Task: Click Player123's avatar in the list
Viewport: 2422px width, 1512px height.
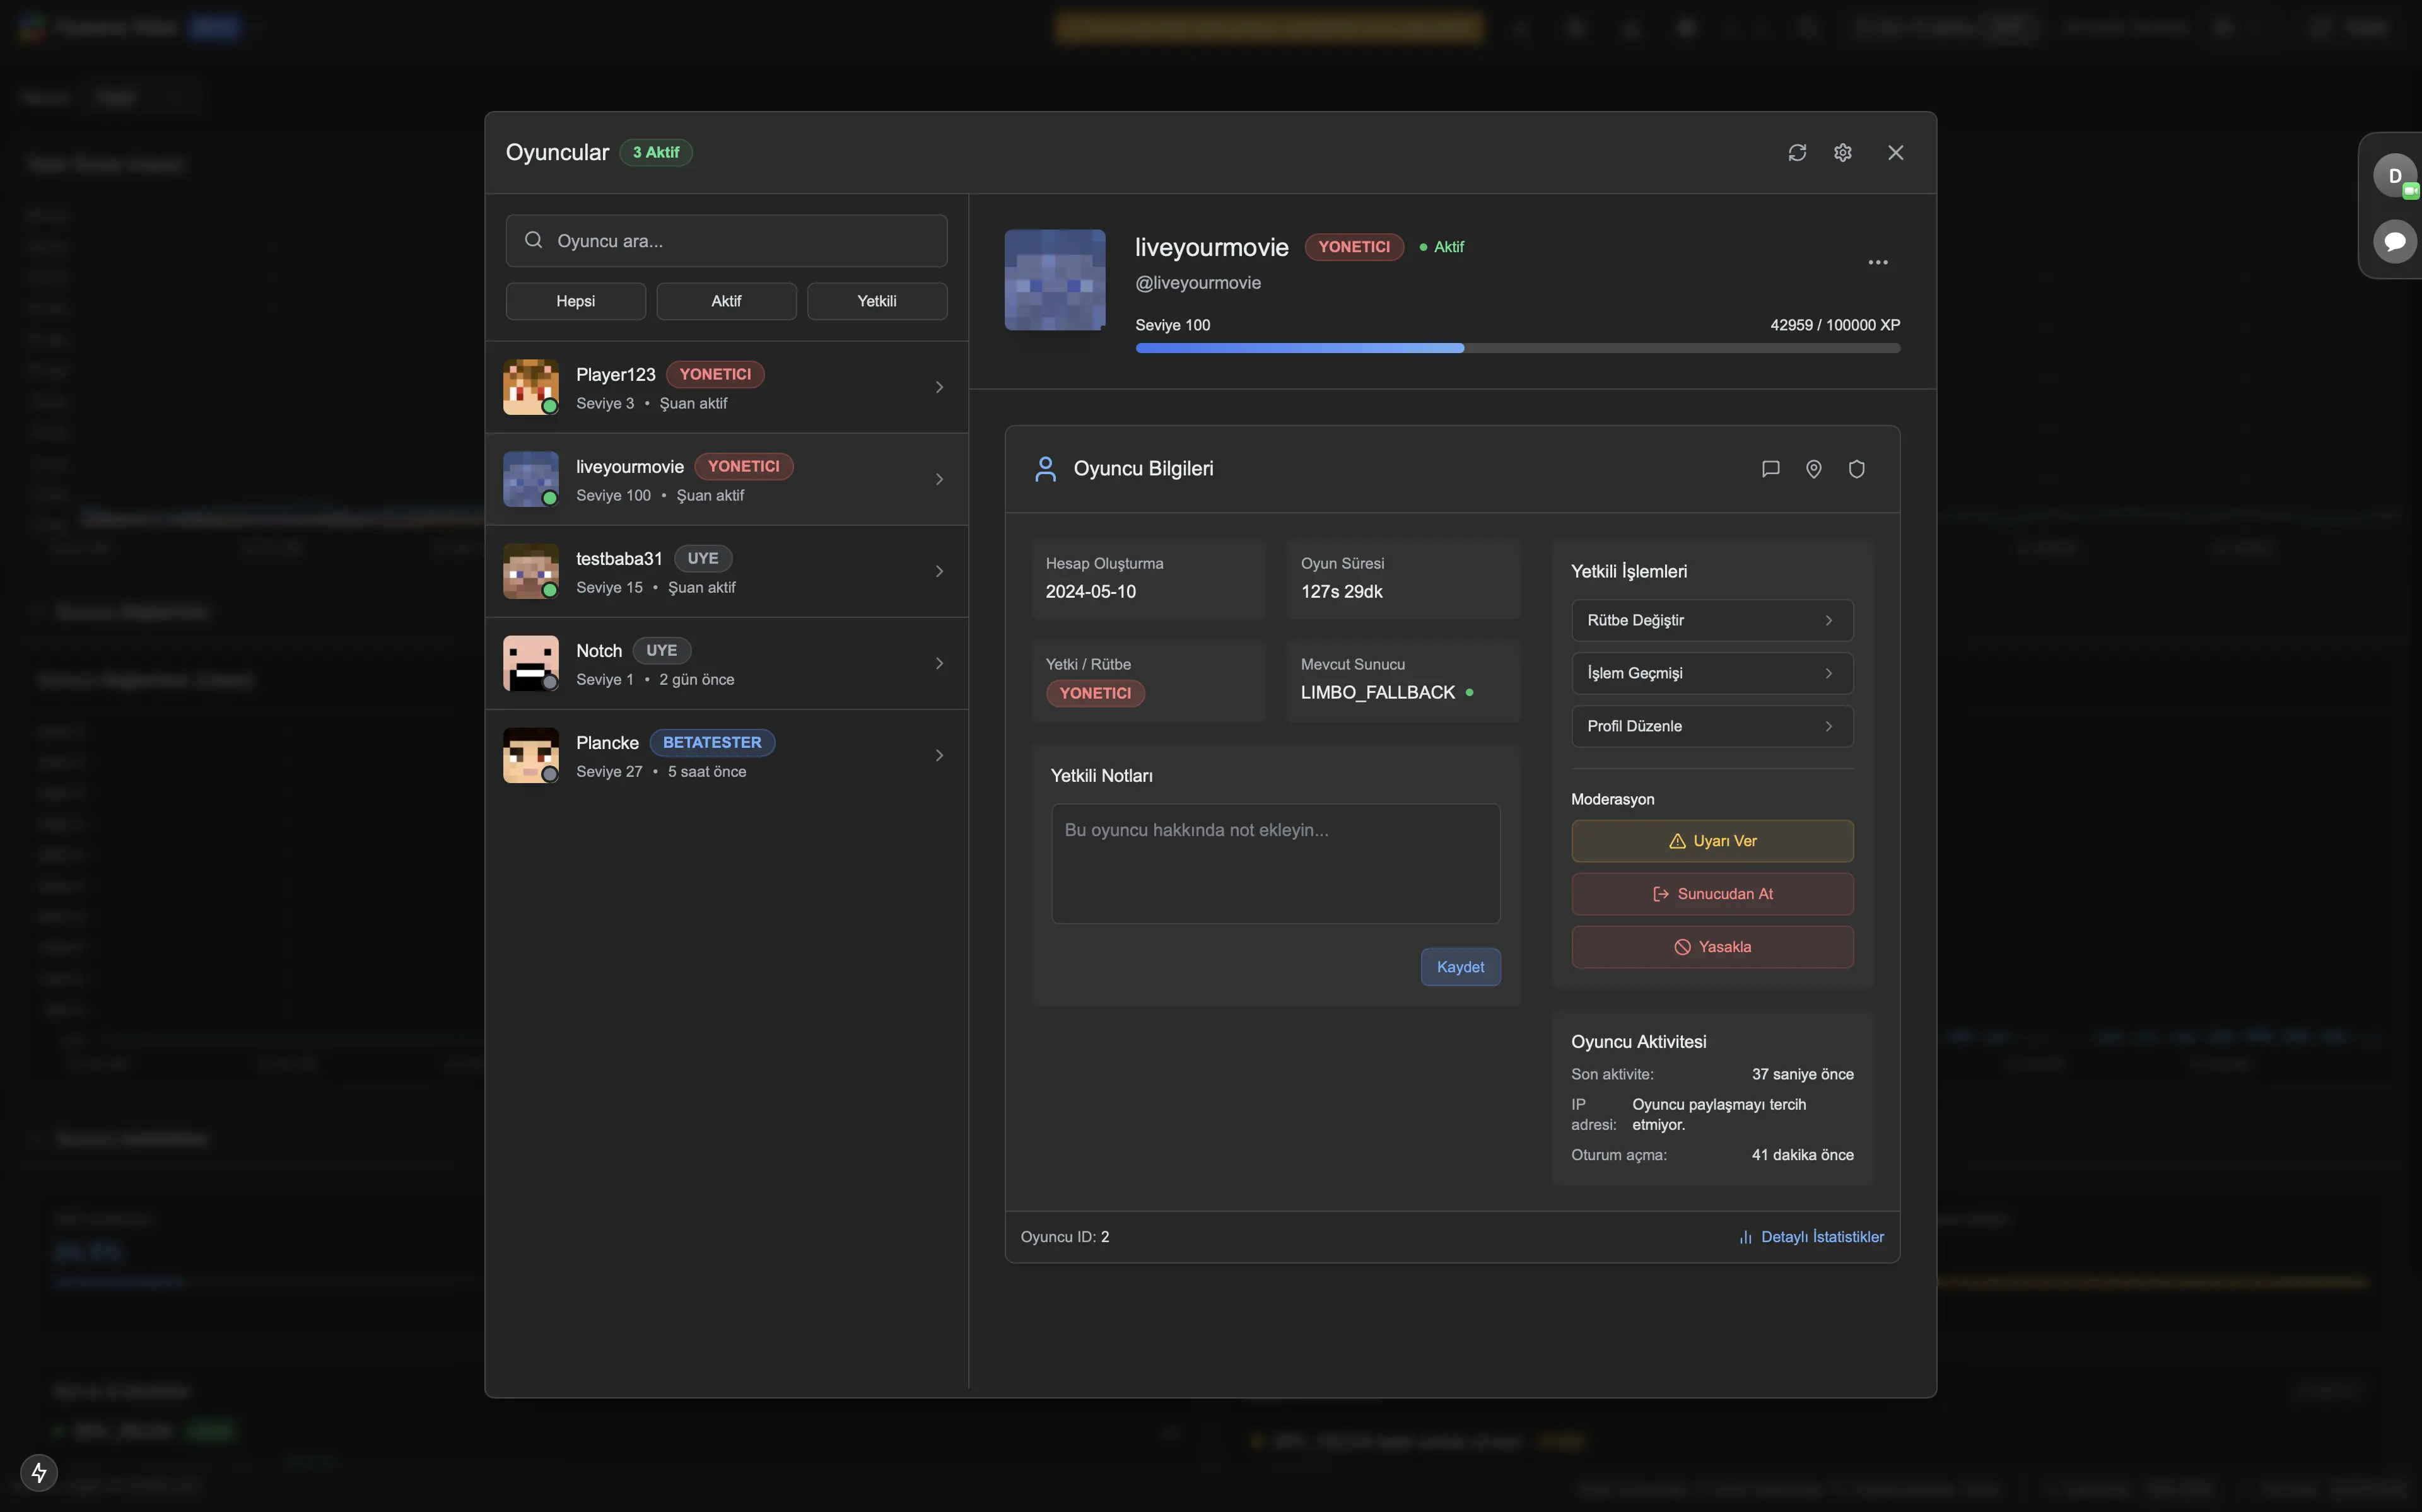Action: [530, 387]
